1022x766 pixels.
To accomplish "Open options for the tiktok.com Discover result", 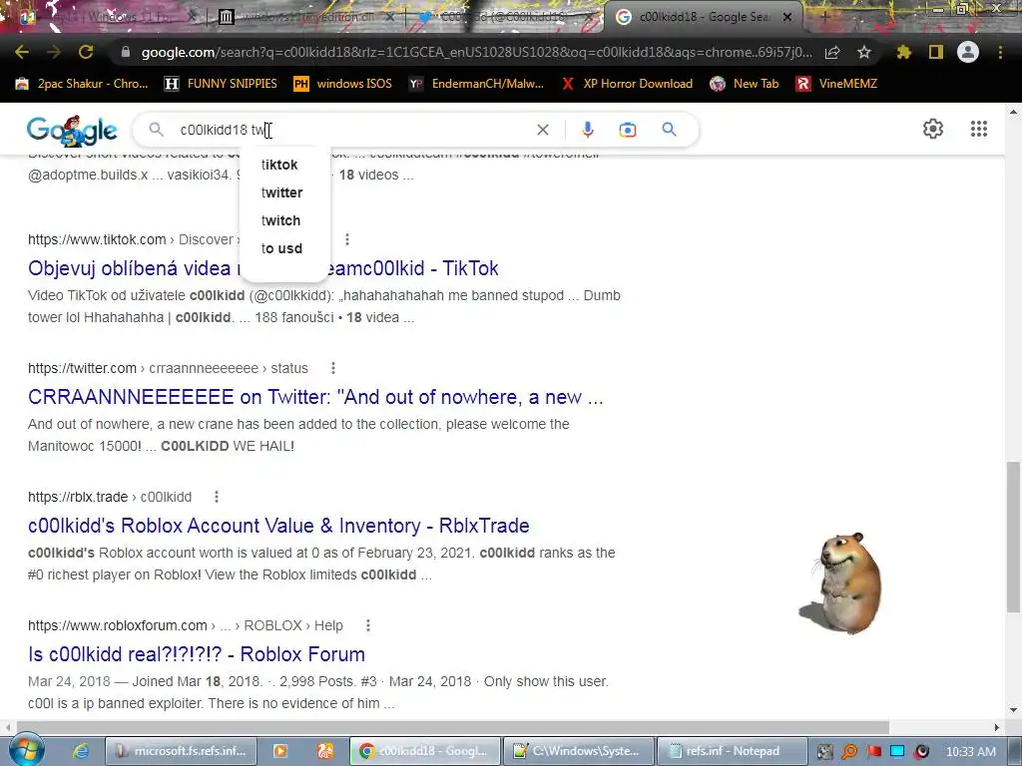I will coord(347,239).
